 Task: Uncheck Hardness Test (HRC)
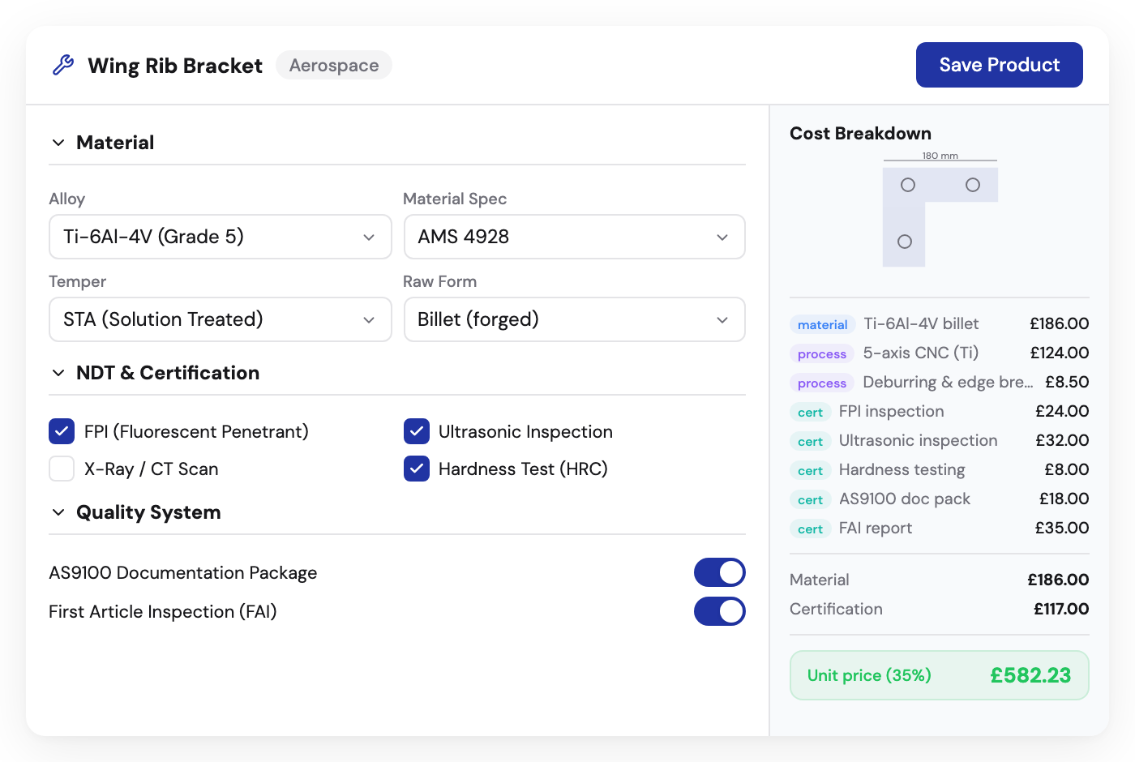click(x=416, y=469)
